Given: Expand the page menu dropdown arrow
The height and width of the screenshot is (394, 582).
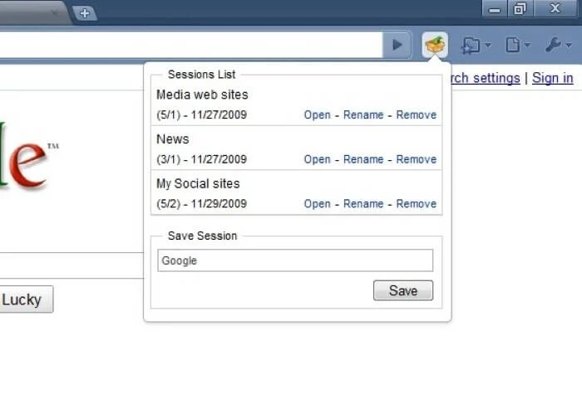Looking at the screenshot, I should coord(527,46).
